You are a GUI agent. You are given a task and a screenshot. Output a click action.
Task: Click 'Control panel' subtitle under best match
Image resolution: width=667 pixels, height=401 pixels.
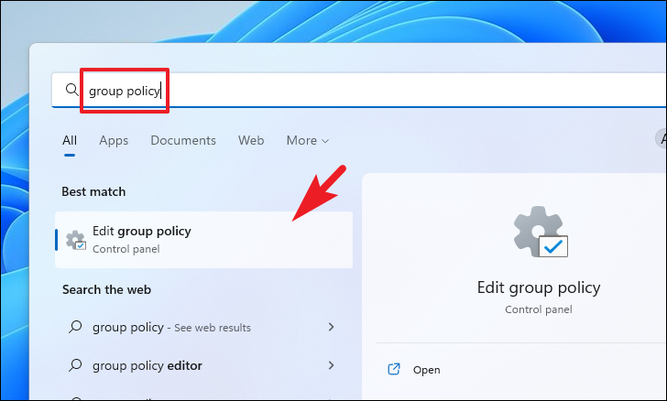[126, 249]
